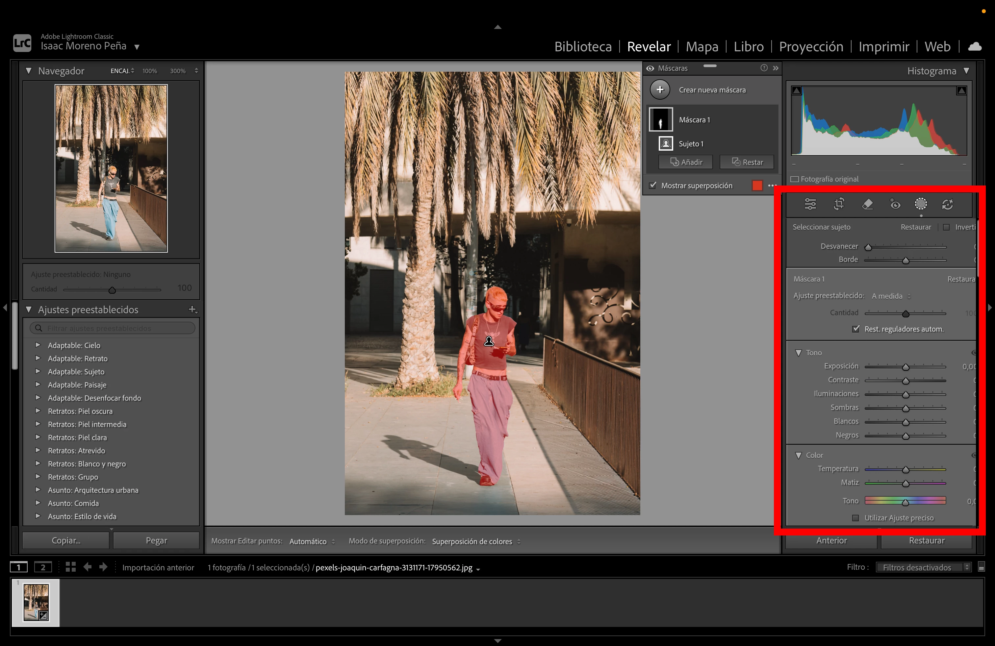The image size is (995, 646).
Task: Toggle histogram shadow clipping indicator
Action: pos(797,91)
